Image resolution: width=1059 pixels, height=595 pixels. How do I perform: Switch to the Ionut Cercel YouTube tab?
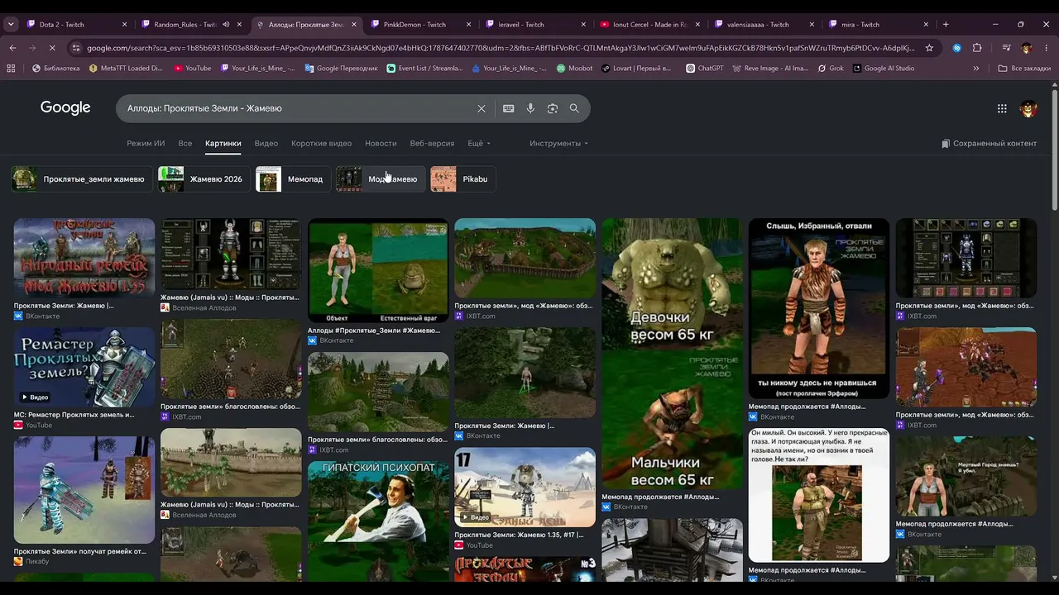[x=649, y=24]
